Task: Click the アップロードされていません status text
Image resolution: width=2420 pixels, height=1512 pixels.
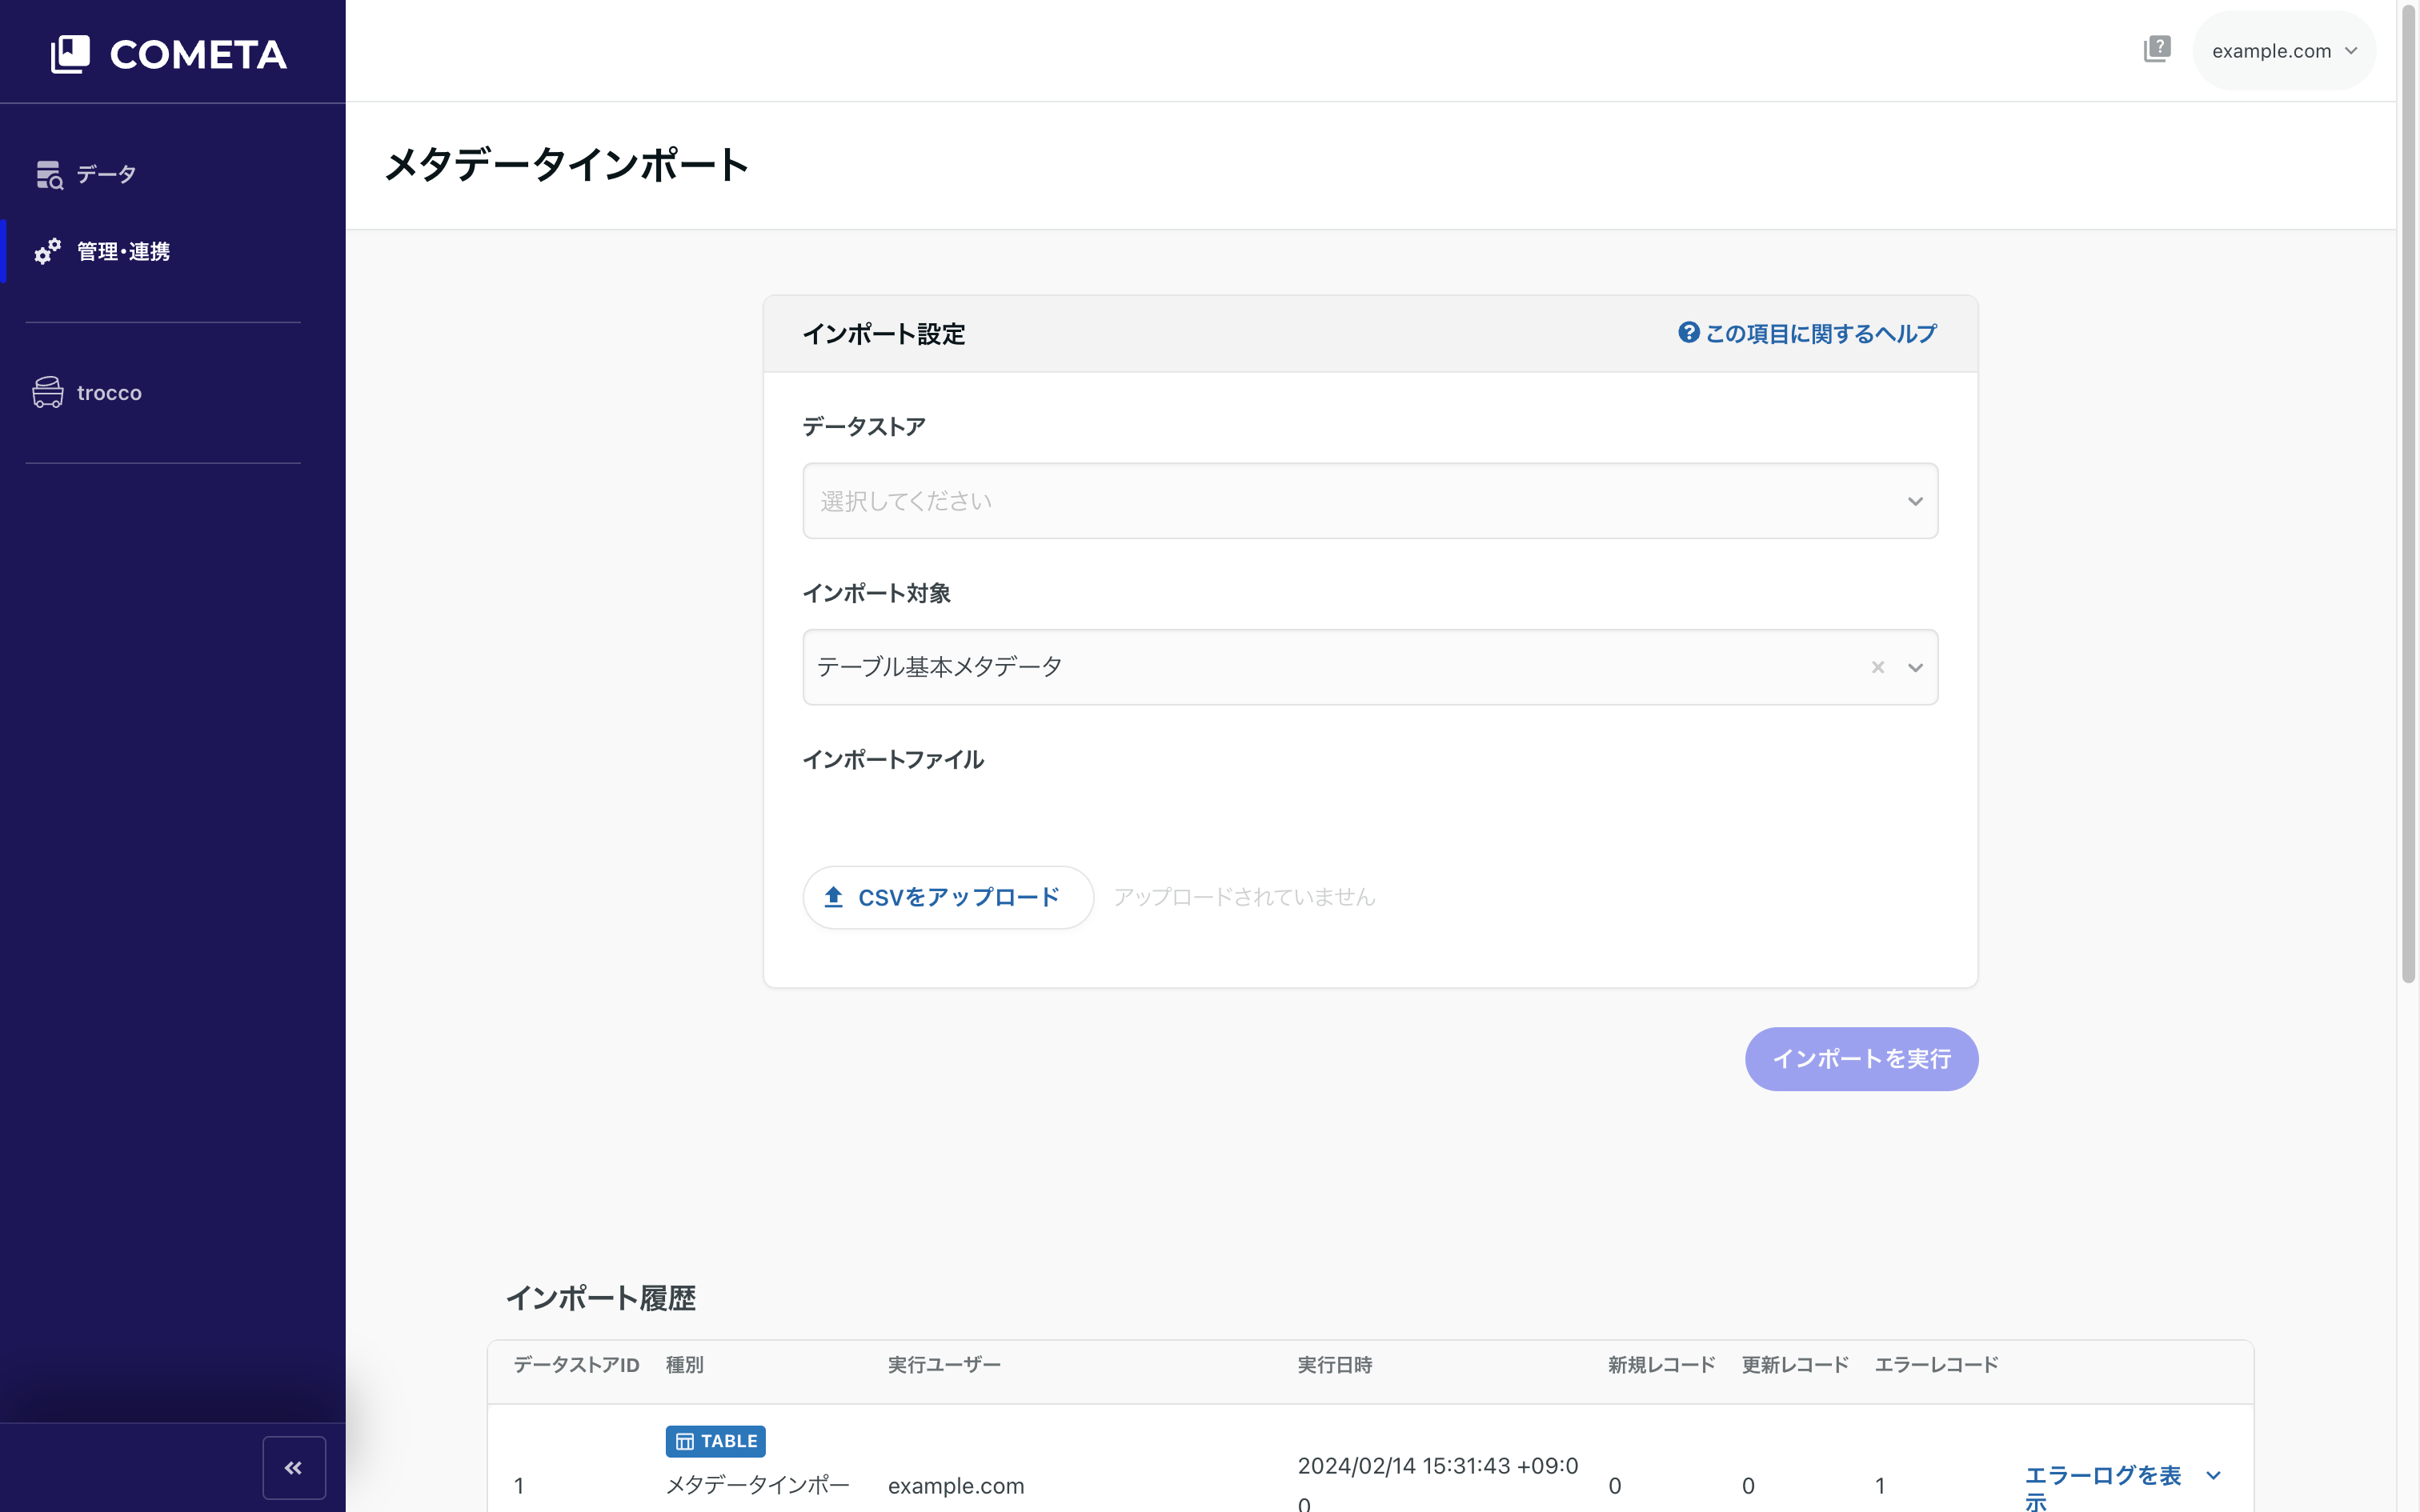Action: point(1244,897)
